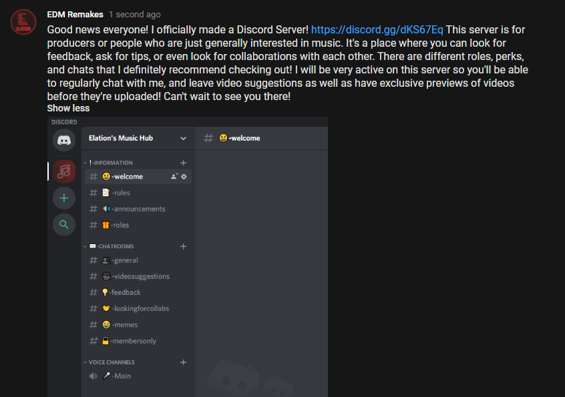Open the videosuggestions channel
Viewport: 565px width, 397px height.
[x=138, y=276]
